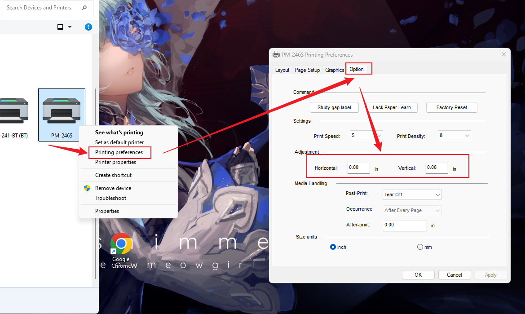This screenshot has height=314, width=525.
Task: Switch to the Graphics tab
Action: coord(335,70)
